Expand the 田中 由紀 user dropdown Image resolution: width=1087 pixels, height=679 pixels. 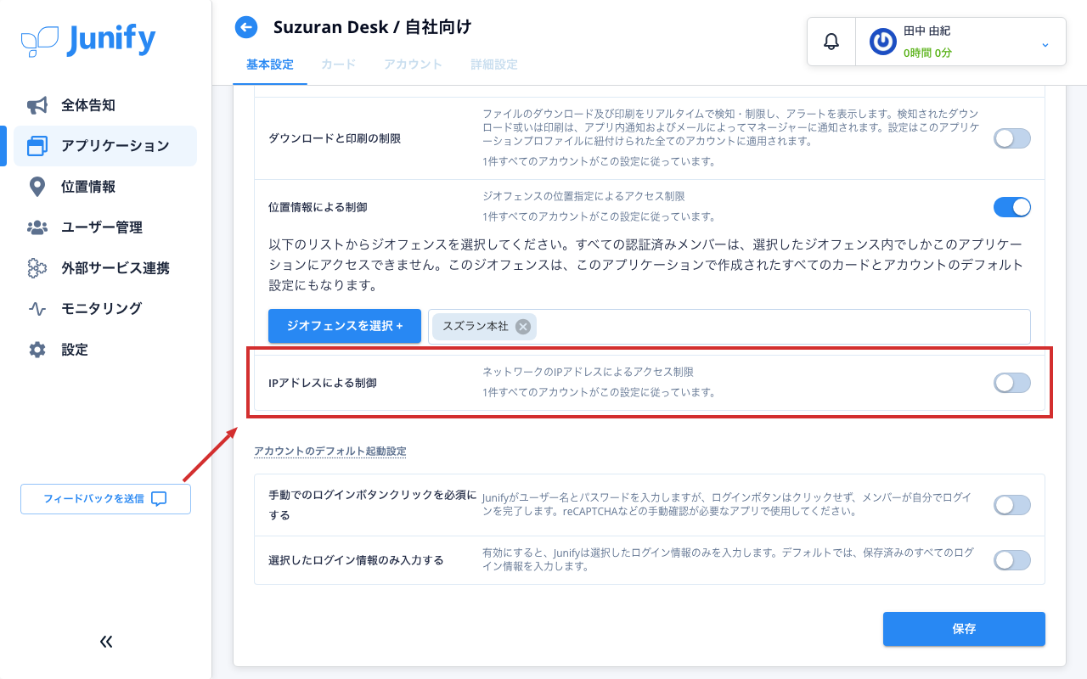(1045, 44)
